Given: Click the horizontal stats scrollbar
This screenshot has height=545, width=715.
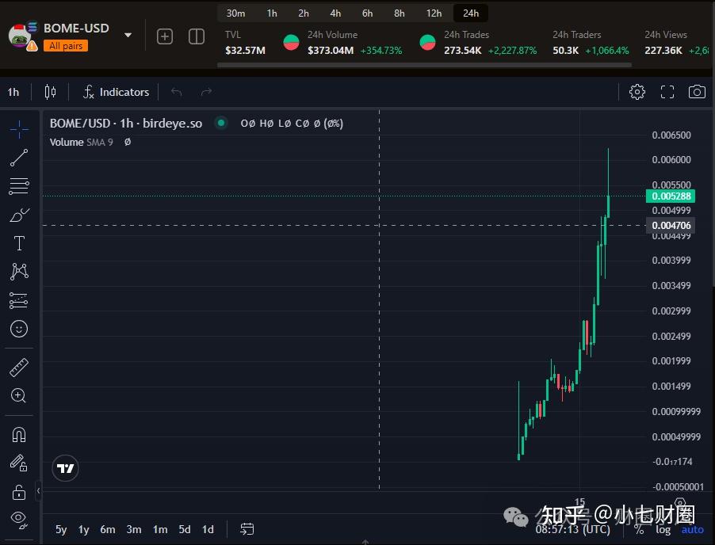Looking at the screenshot, I should [x=424, y=65].
